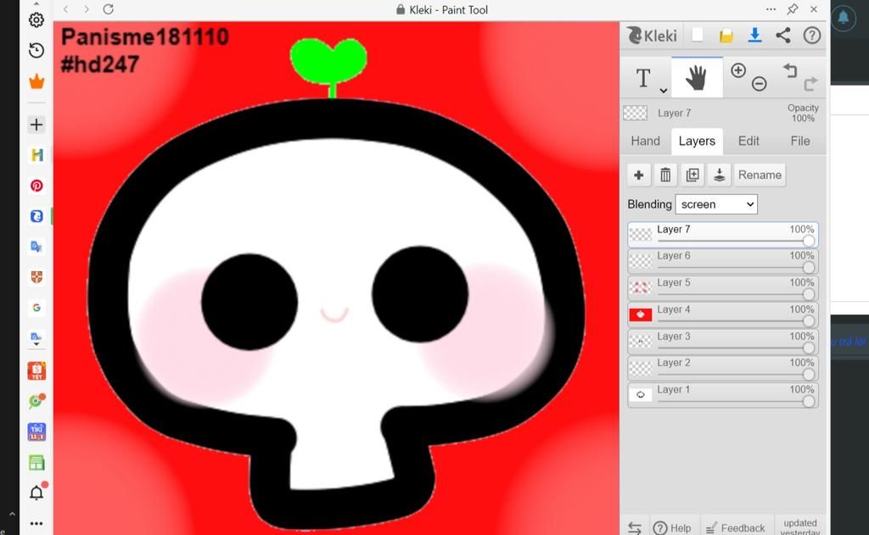Add a sidebar panel with plus icon

(x=36, y=125)
